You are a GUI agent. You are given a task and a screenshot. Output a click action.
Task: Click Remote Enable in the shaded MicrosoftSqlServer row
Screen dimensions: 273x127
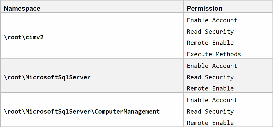tap(210, 88)
